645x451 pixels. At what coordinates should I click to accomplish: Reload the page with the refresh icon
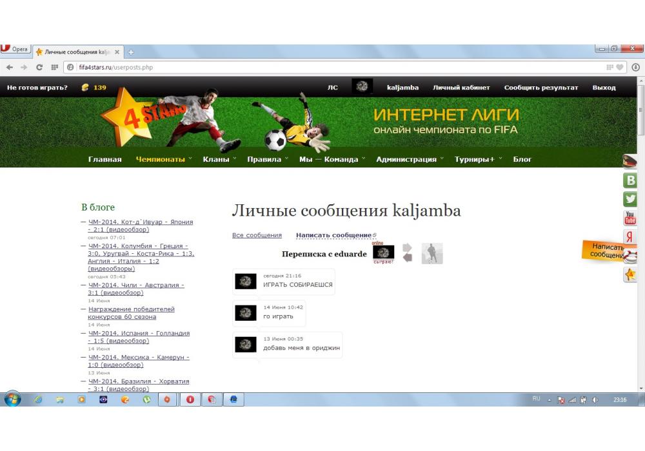click(39, 67)
